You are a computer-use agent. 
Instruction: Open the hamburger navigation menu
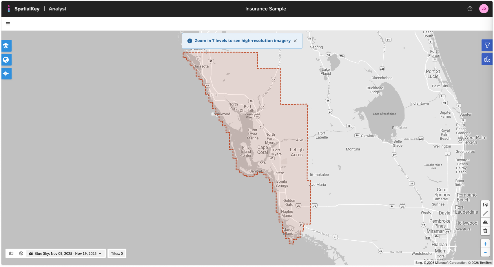(8, 24)
